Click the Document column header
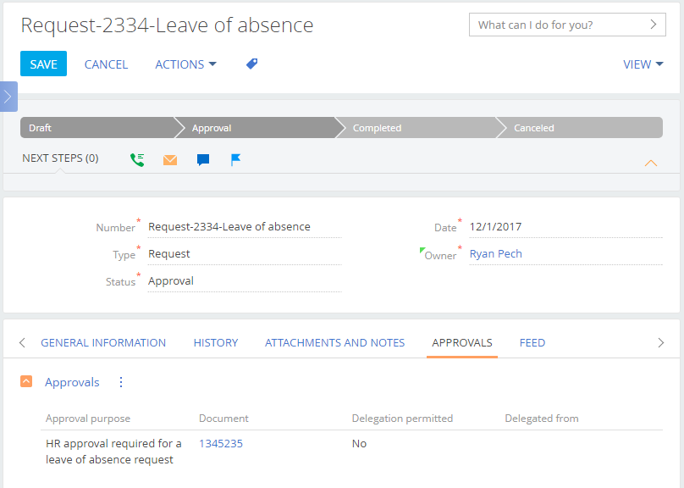This screenshot has height=488, width=684. click(223, 419)
